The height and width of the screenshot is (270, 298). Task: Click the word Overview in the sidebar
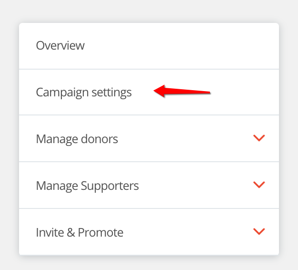click(60, 46)
